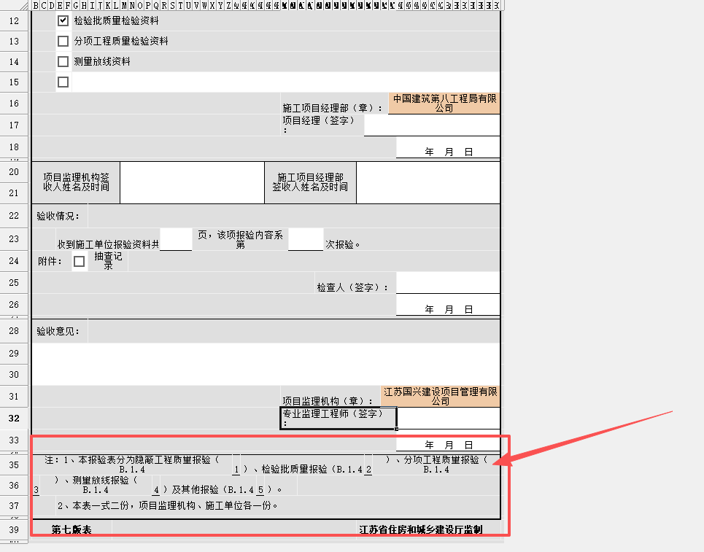Check the 分项工程质量检验资料 checkbox
Image resolution: width=704 pixels, height=552 pixels.
pos(63,41)
